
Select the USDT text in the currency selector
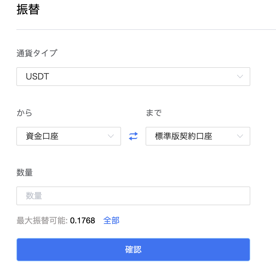pos(37,77)
